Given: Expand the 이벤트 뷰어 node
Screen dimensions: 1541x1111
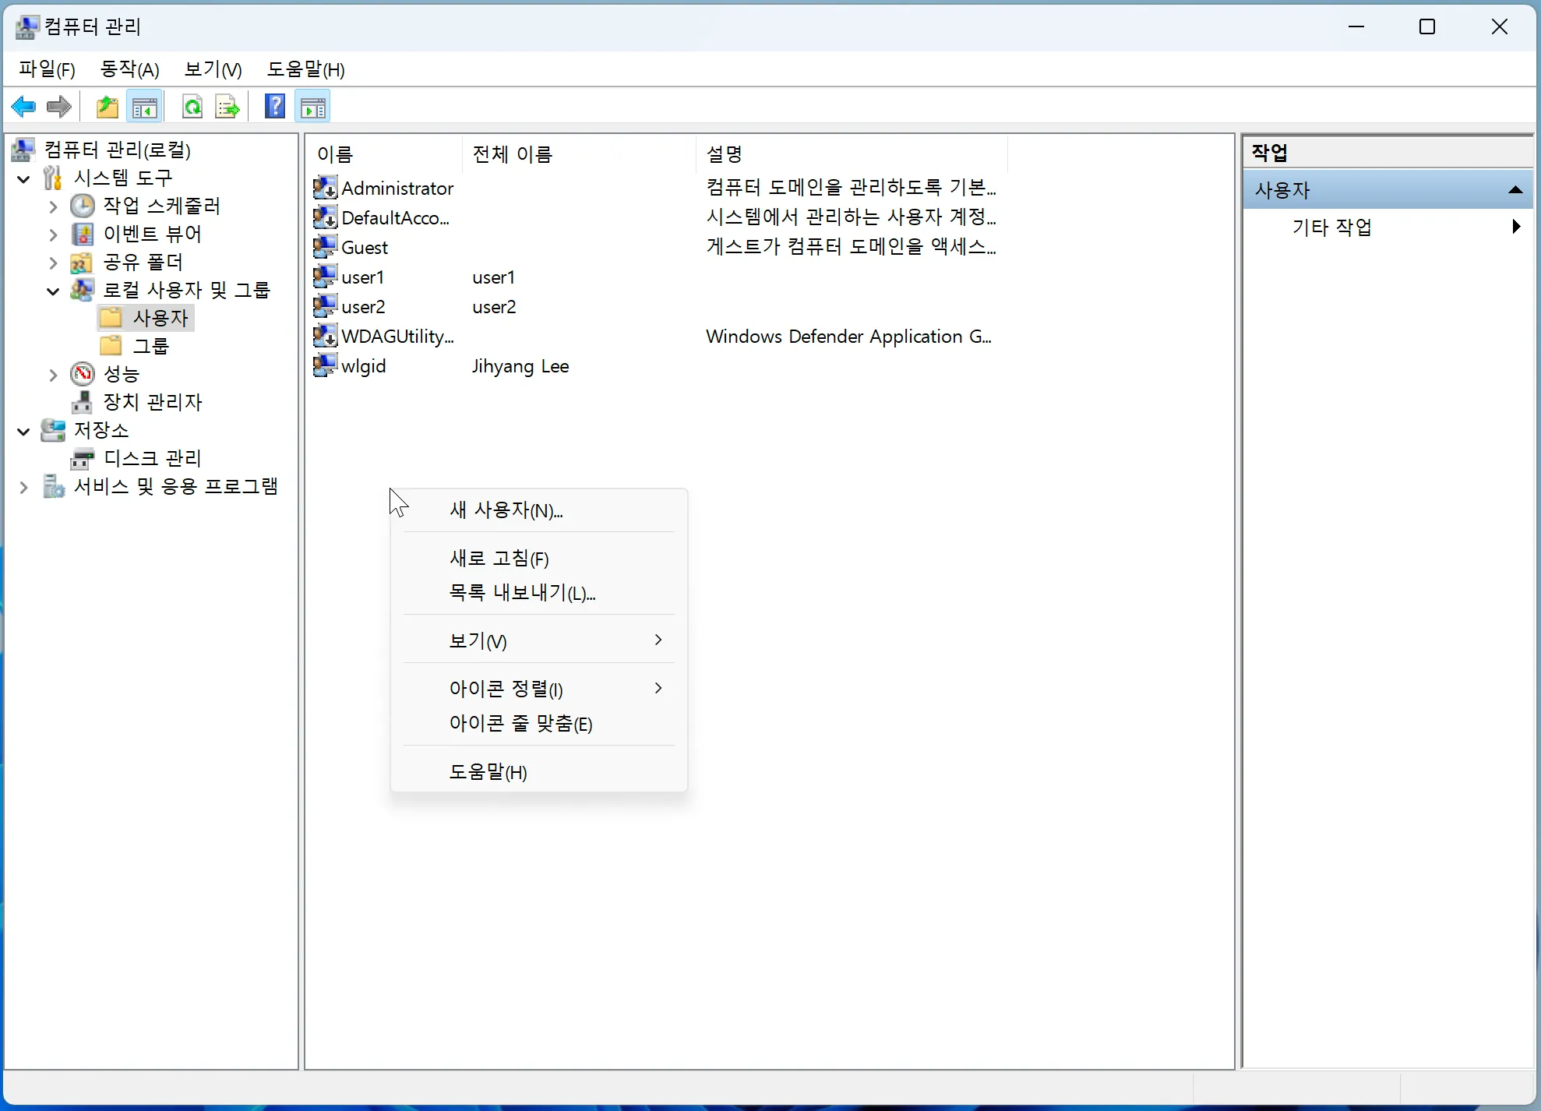Looking at the screenshot, I should click(x=53, y=235).
